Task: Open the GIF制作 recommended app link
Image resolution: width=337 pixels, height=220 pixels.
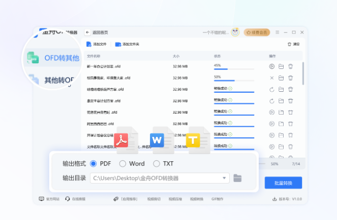Action: coord(217,199)
